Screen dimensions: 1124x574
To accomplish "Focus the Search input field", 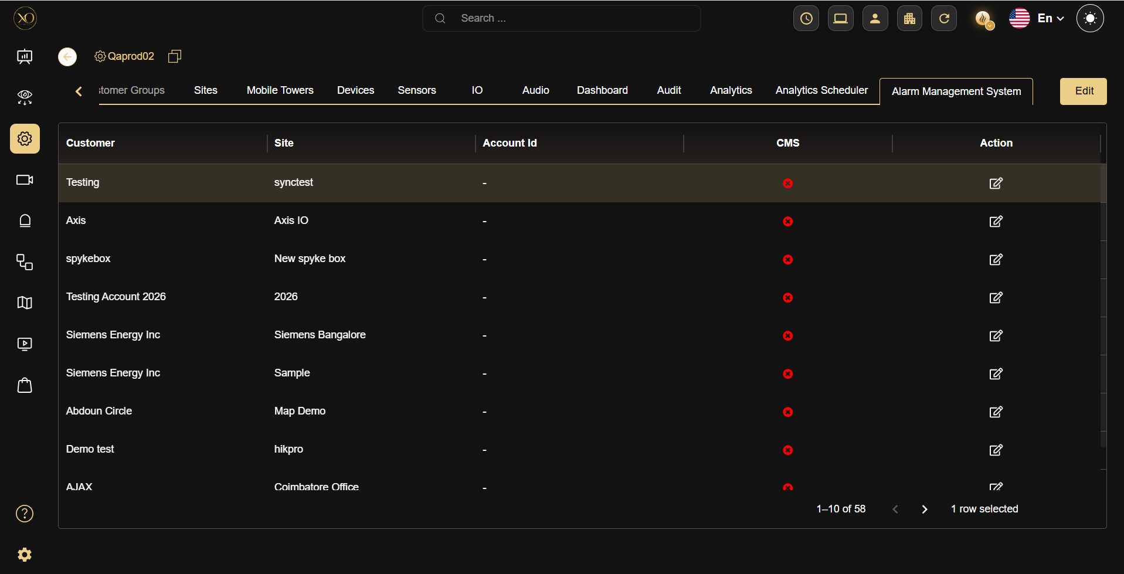I will [x=562, y=18].
